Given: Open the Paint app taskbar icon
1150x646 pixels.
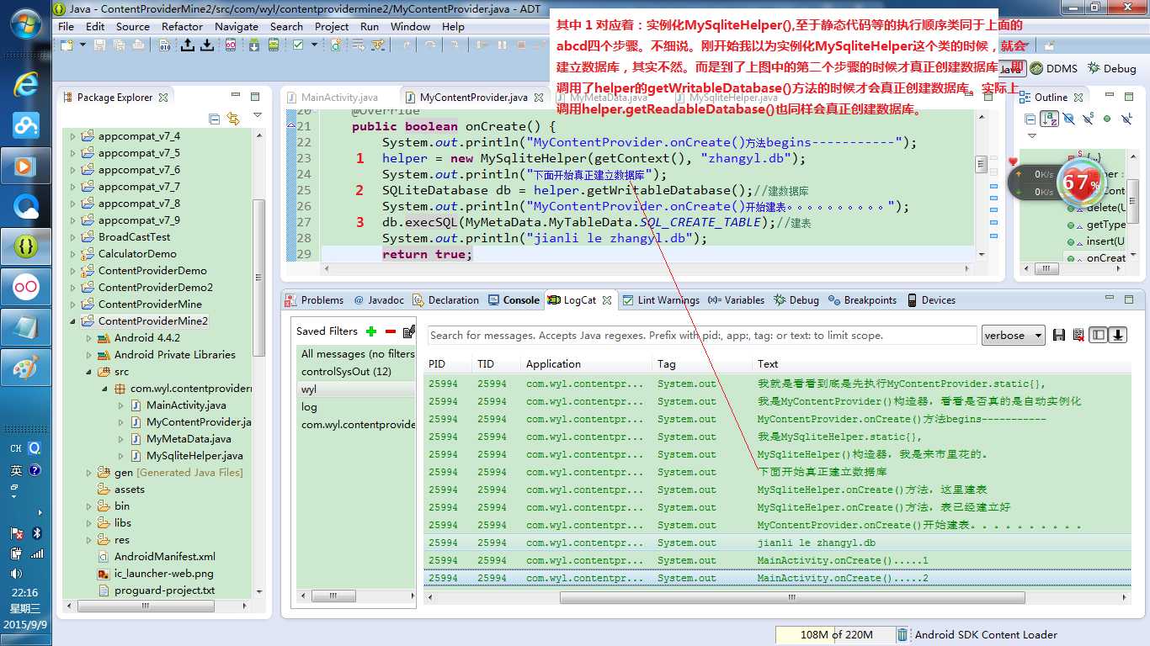Looking at the screenshot, I should click(x=25, y=368).
